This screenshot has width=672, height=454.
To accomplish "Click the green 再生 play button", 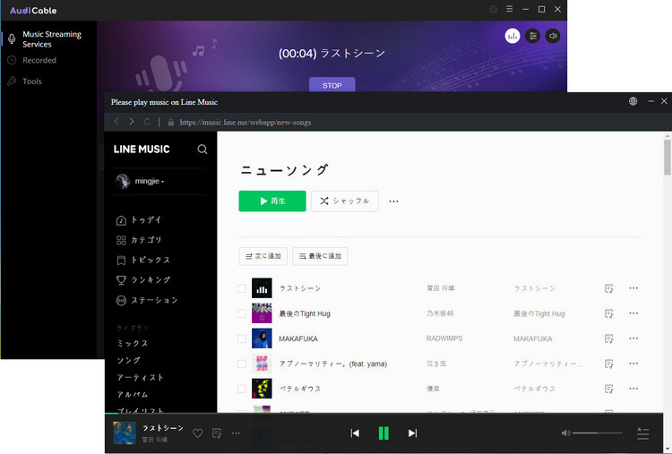I will [x=272, y=201].
